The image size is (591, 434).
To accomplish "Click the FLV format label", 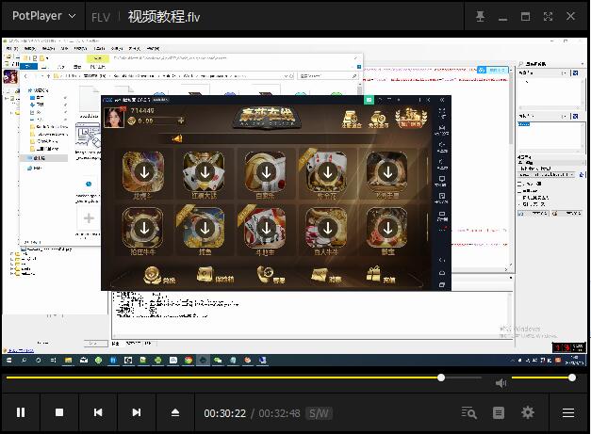I will click(x=101, y=17).
